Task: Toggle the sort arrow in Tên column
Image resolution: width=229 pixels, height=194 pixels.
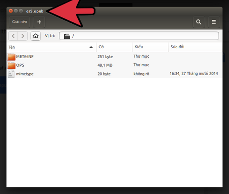Action: [x=91, y=47]
